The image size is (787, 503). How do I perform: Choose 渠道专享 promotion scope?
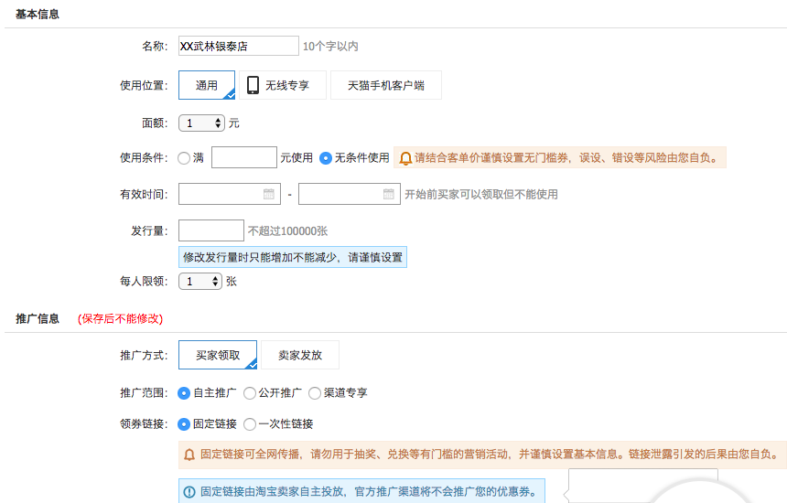[315, 393]
